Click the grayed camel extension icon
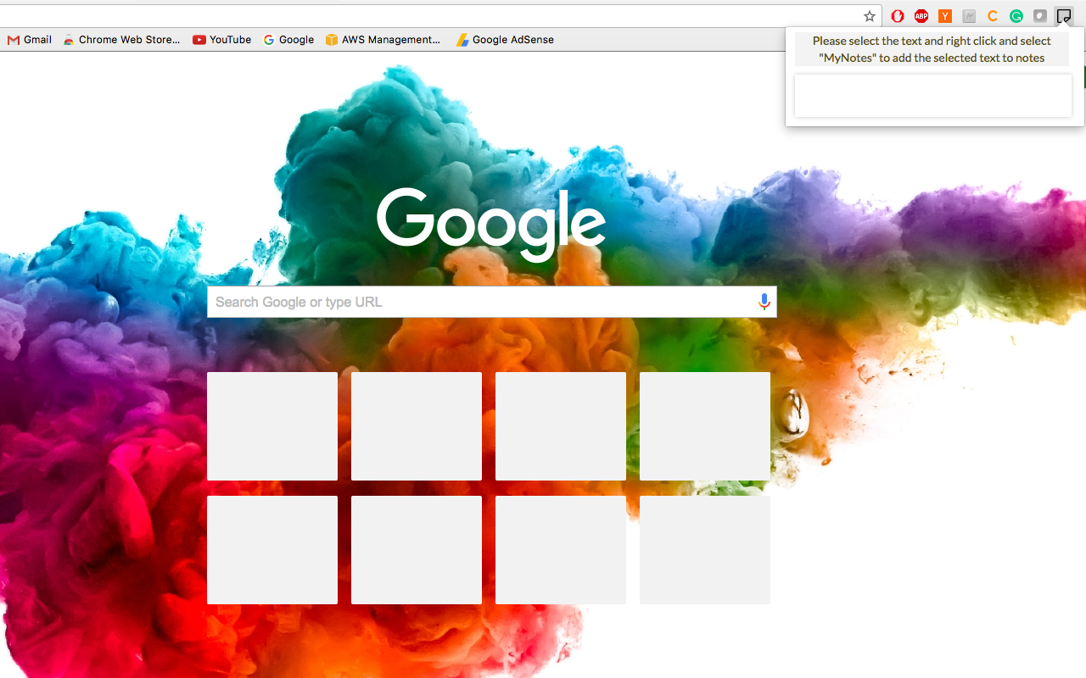The width and height of the screenshot is (1086, 678). 969,15
